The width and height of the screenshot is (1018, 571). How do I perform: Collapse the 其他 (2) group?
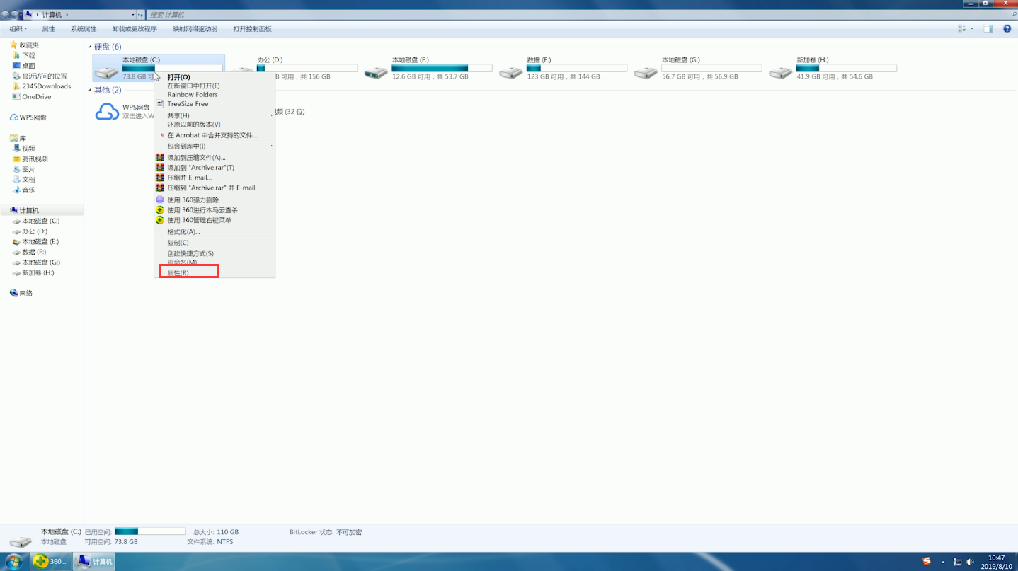coord(90,90)
